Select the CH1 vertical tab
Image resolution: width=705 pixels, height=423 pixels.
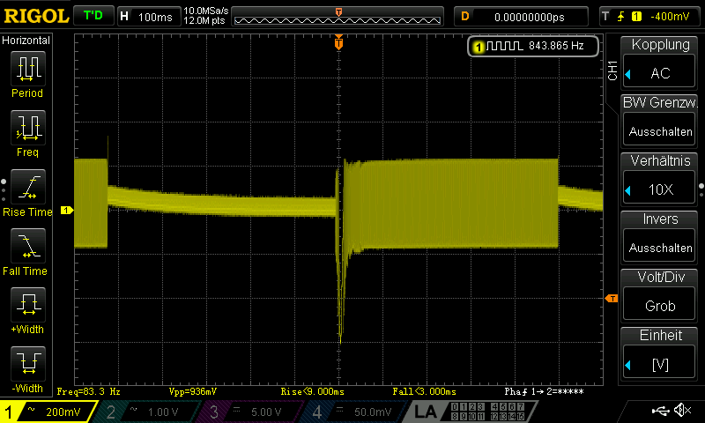click(x=612, y=70)
